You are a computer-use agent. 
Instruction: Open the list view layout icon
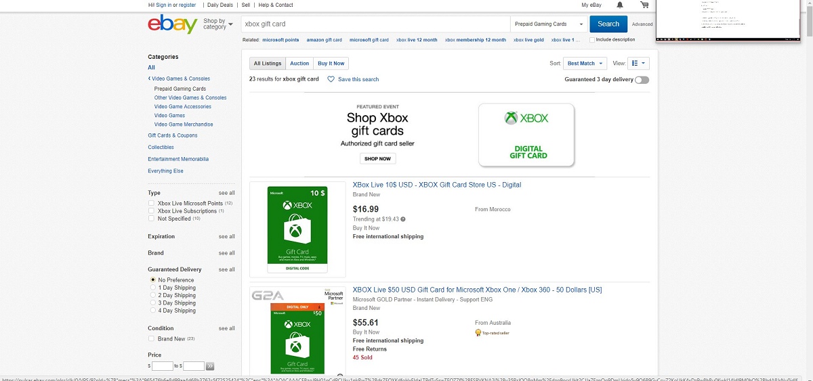tap(638, 63)
